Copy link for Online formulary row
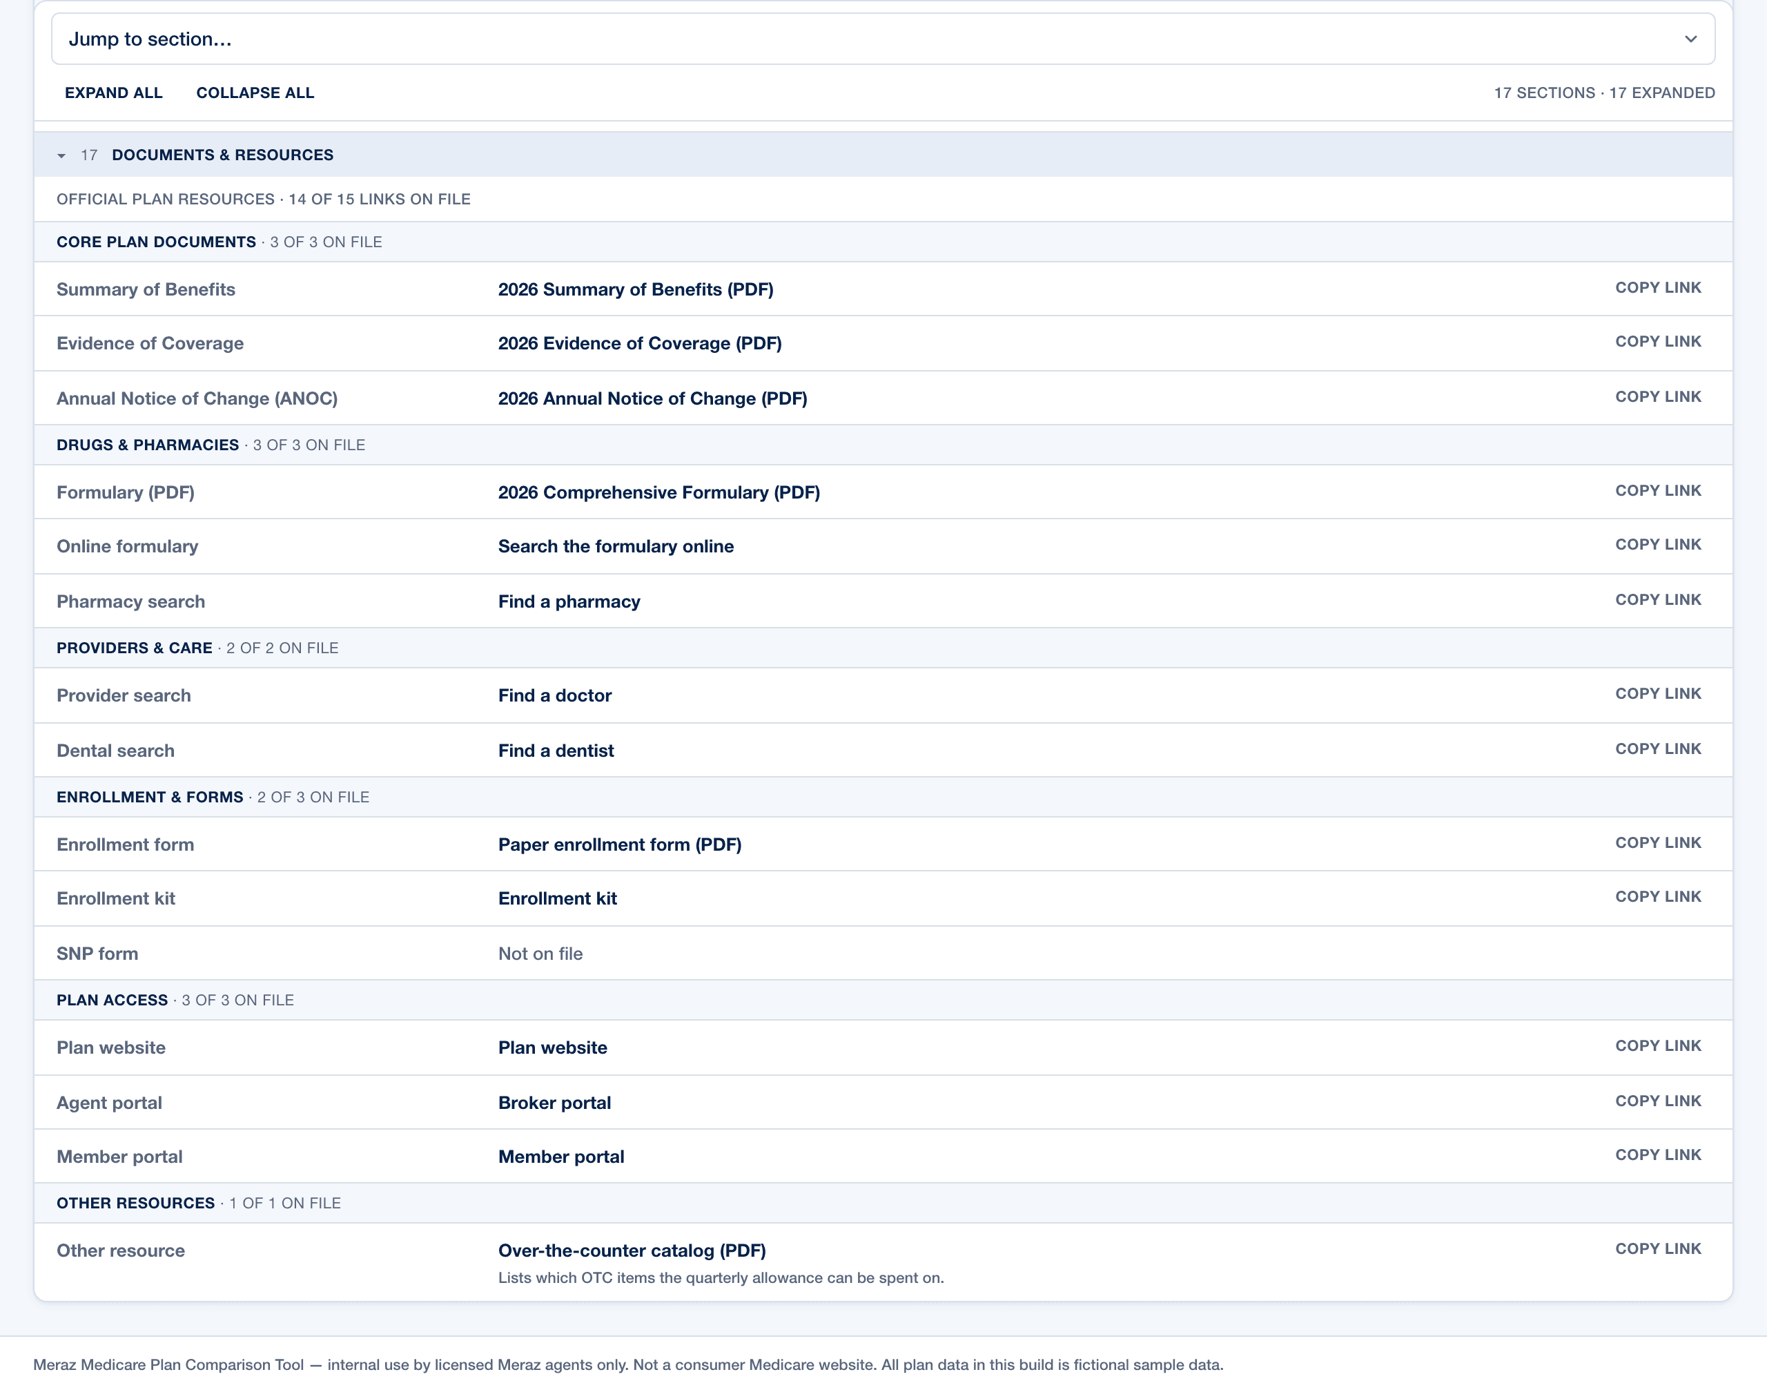 click(x=1658, y=545)
